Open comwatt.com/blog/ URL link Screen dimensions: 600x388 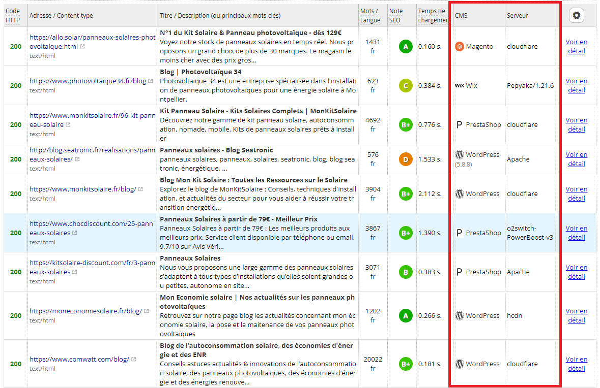click(79, 359)
